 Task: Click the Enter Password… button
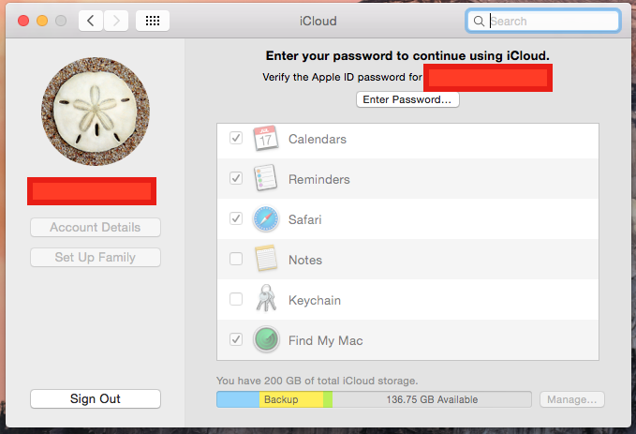[407, 99]
